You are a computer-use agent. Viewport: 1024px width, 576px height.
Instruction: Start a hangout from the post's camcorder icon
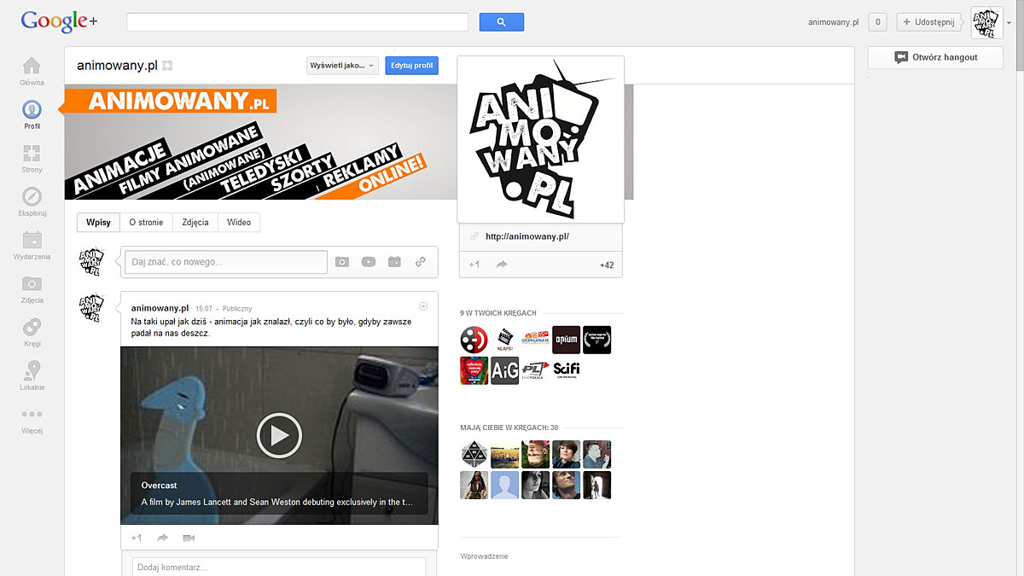pos(188,538)
